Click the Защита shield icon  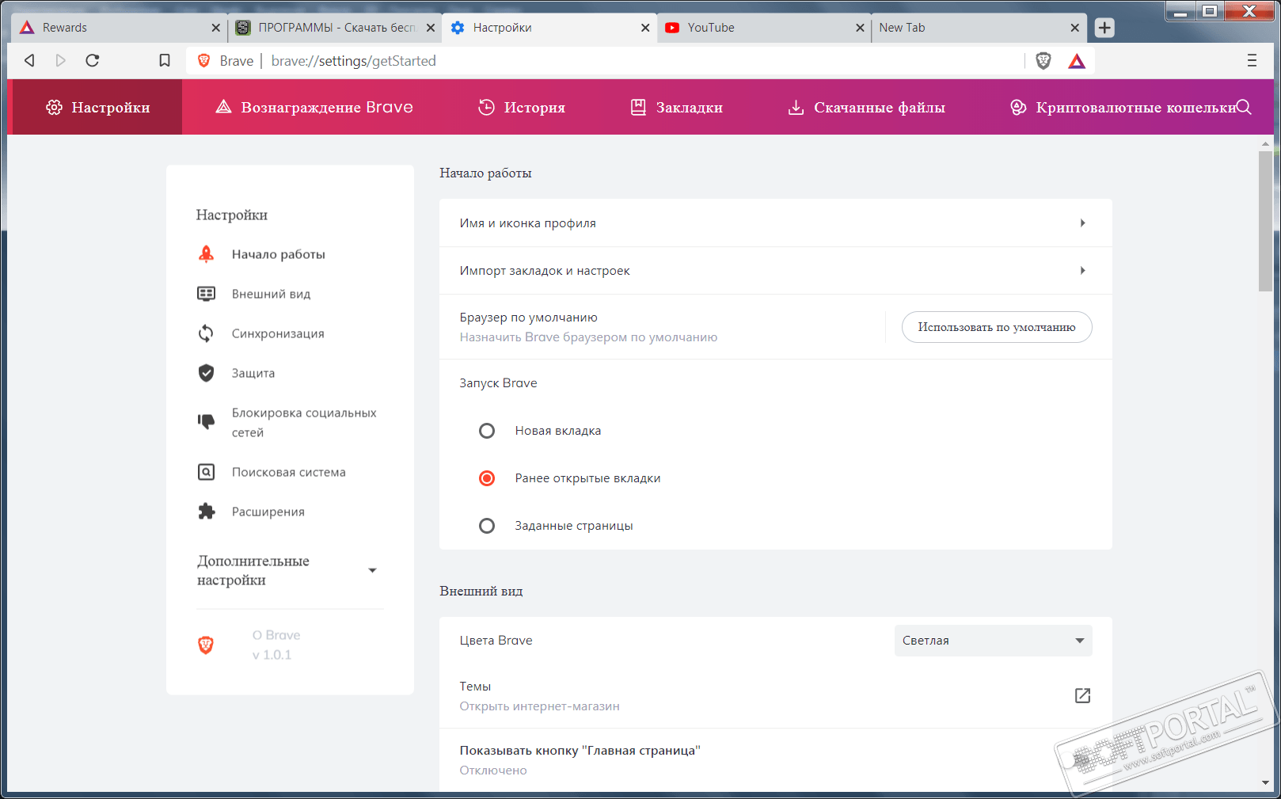tap(206, 373)
